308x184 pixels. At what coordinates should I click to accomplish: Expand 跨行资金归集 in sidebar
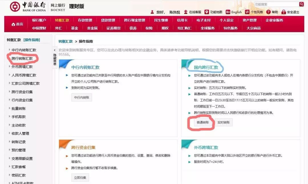pyautogui.click(x=22, y=92)
